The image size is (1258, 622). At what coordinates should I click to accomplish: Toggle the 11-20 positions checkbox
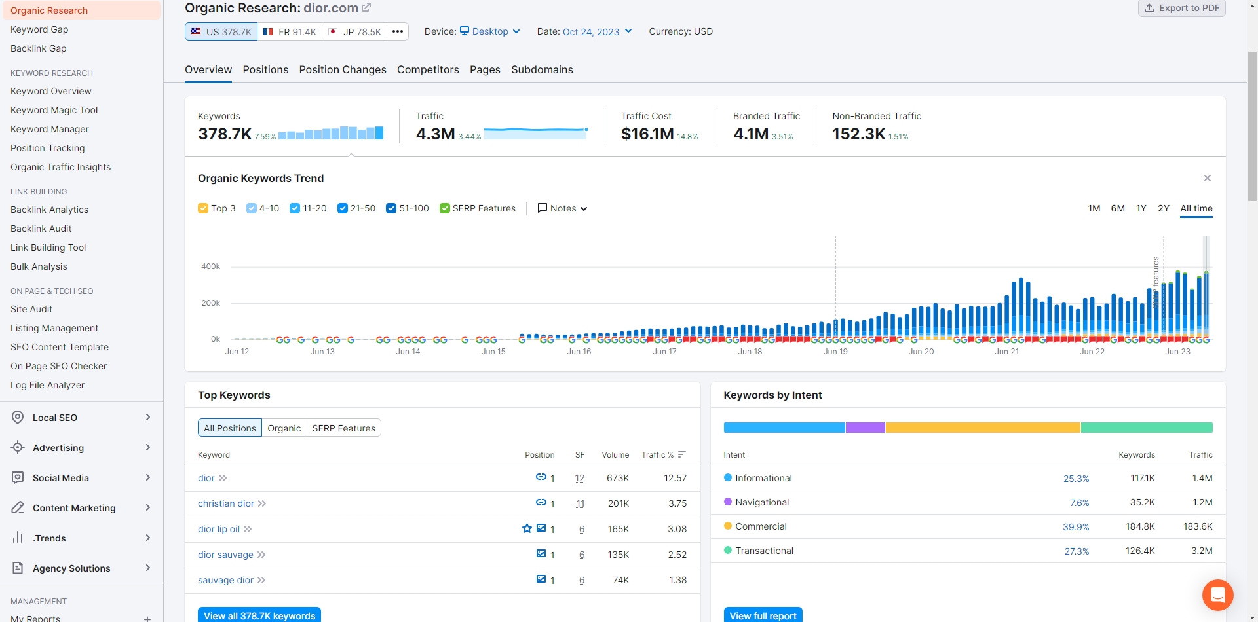click(x=295, y=208)
